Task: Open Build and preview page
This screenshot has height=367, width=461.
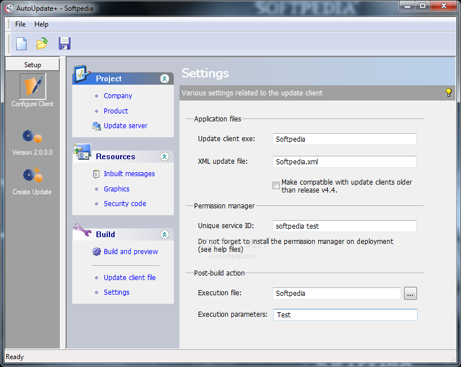Action: [x=131, y=252]
